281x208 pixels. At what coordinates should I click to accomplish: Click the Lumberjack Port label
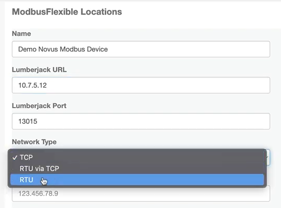click(x=39, y=106)
